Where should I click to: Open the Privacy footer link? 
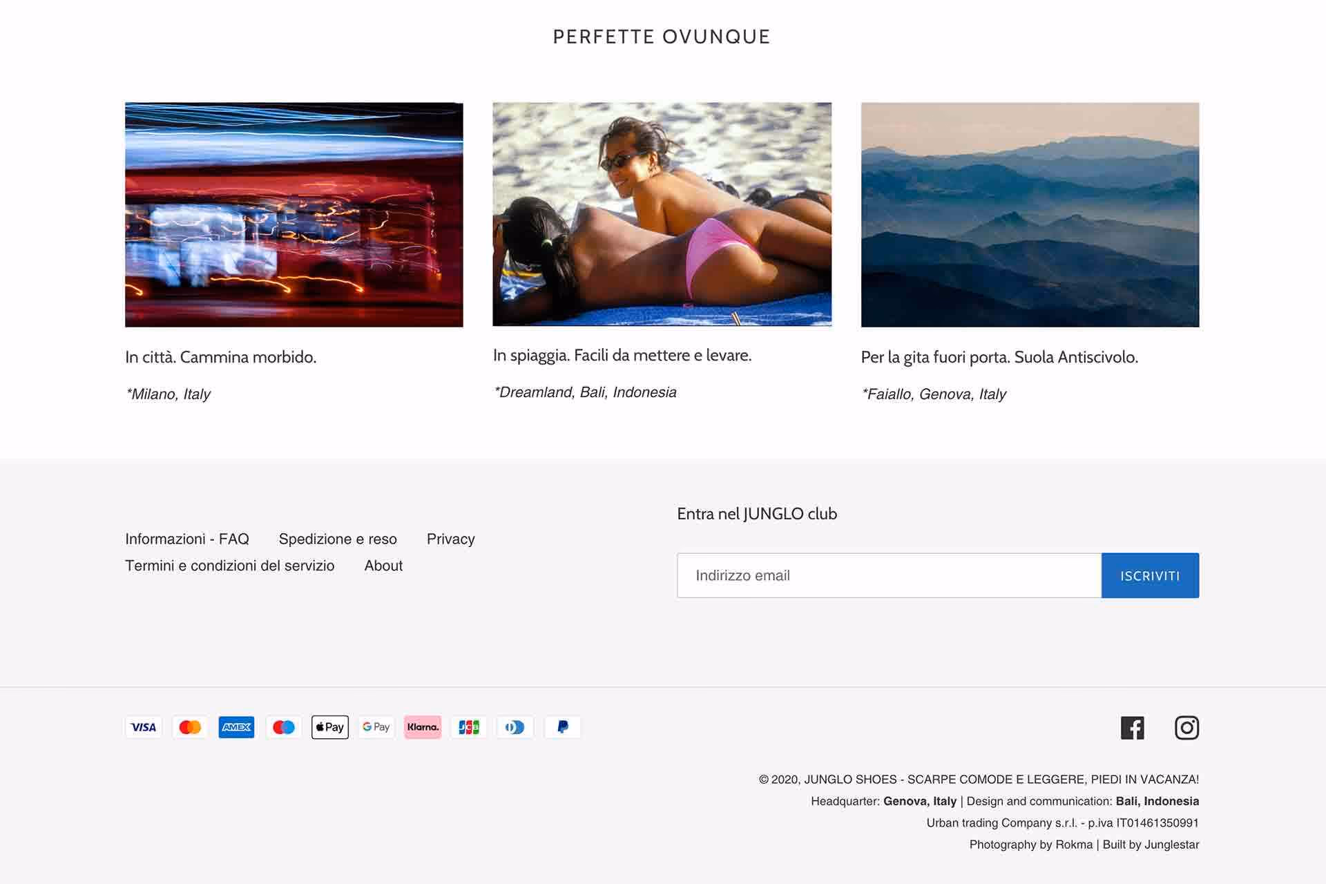[451, 539]
